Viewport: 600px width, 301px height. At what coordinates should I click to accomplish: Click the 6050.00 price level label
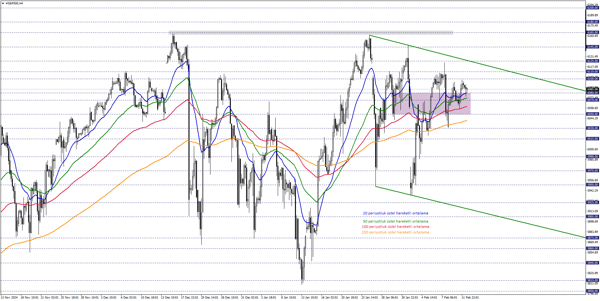coord(592,114)
